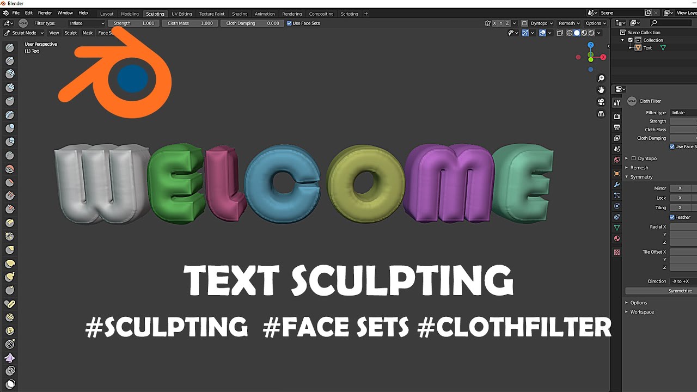This screenshot has width=697, height=392.
Task: Switch to the UV Editing workspace tab
Action: coord(181,14)
